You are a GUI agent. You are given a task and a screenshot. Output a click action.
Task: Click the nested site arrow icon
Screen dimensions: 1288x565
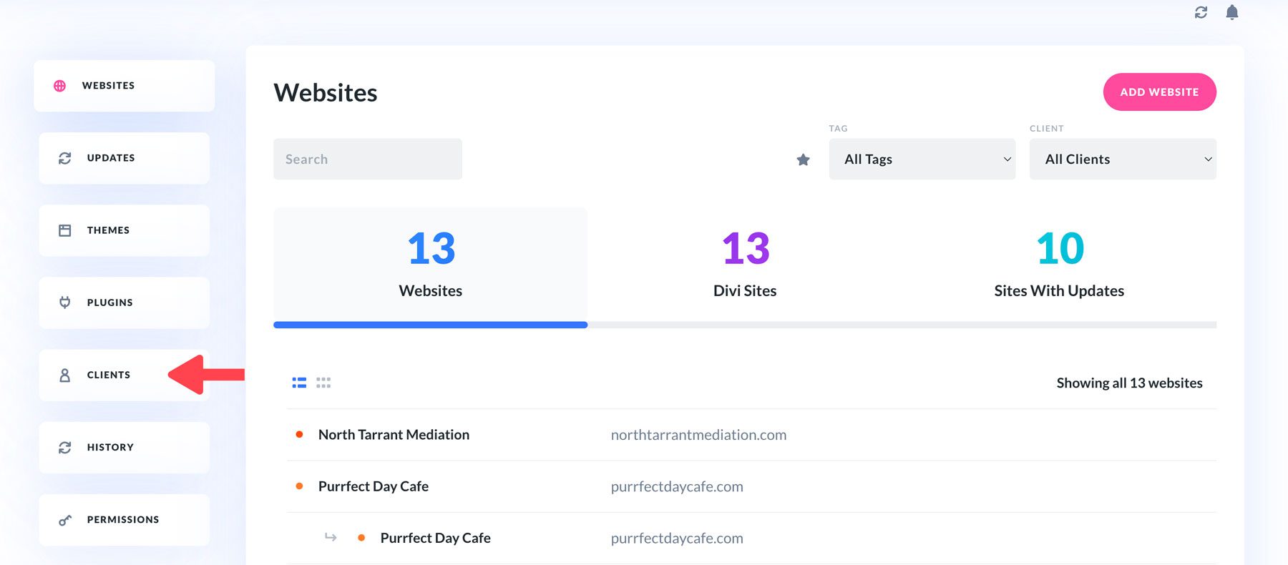331,537
